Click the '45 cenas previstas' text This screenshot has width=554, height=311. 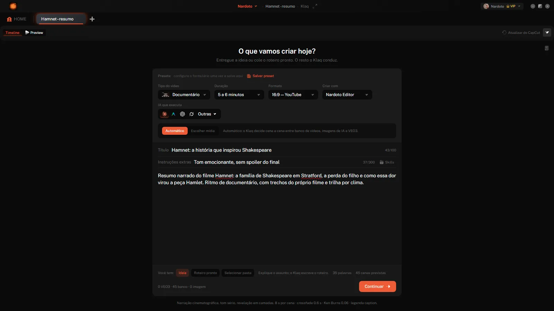[370, 273]
